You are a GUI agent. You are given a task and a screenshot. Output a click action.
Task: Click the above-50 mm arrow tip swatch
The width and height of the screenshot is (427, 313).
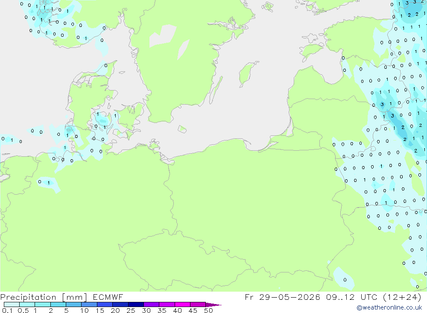point(213,304)
